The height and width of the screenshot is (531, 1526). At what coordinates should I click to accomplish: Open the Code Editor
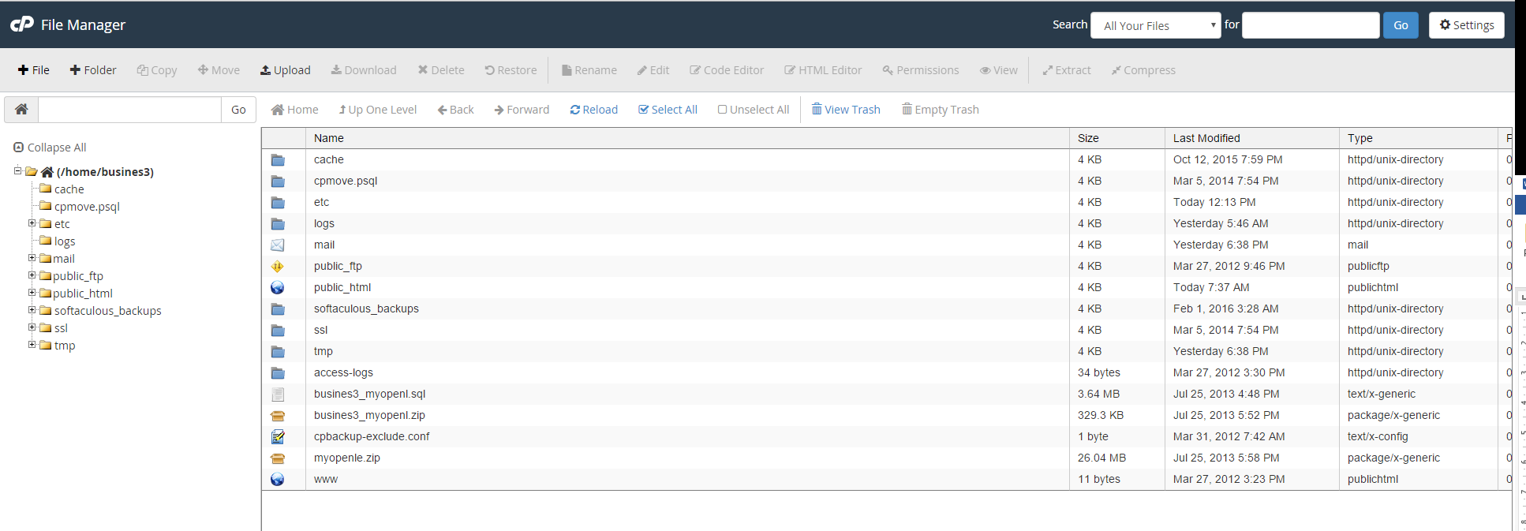click(x=727, y=70)
